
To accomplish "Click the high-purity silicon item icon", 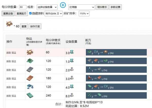I will [30, 96].
